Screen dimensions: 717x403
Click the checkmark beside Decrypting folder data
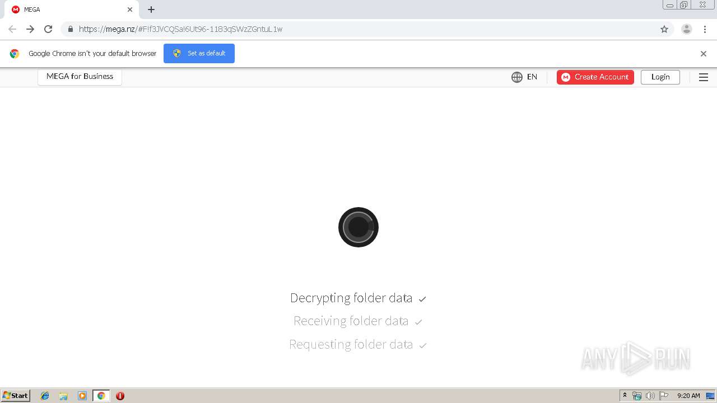point(422,299)
